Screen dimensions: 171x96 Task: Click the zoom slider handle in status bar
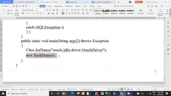[156, 89]
